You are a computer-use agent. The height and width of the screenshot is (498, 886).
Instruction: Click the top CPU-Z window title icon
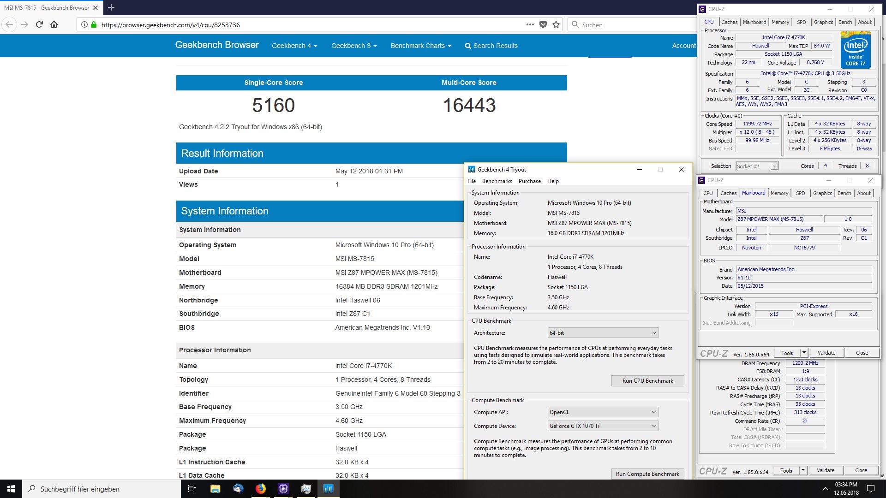pyautogui.click(x=702, y=9)
